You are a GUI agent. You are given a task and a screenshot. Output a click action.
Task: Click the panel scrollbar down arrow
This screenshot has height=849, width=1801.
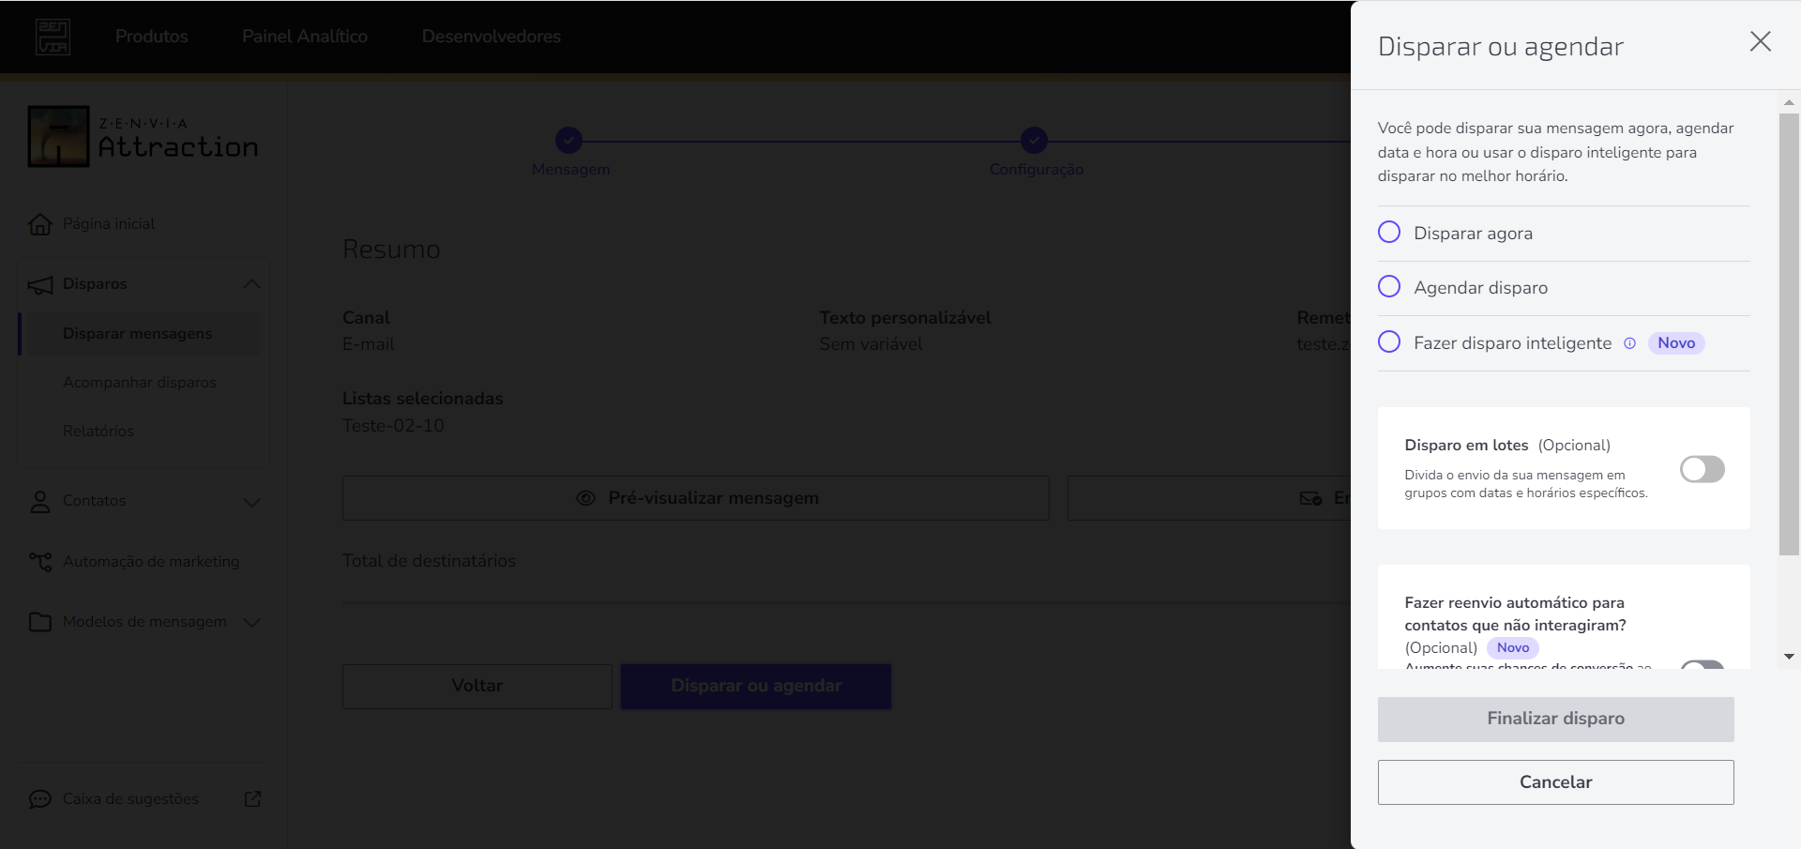1789,657
